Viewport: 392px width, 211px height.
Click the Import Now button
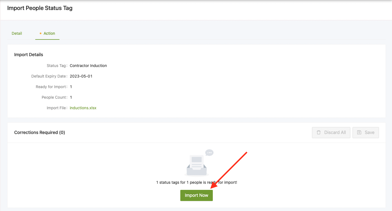pyautogui.click(x=196, y=195)
